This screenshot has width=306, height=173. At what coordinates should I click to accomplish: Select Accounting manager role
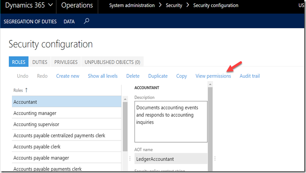click(66, 113)
